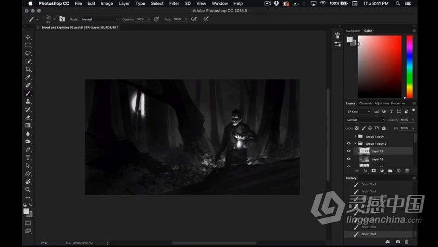Viewport: 438px width, 247px height.
Task: Select the Pen tool
Action: [28, 150]
